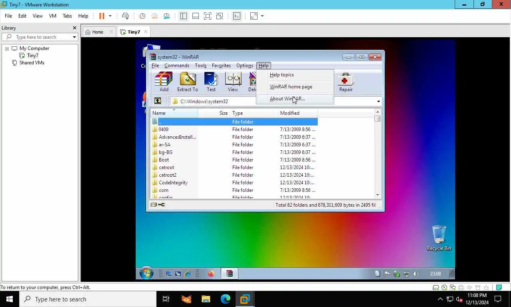This screenshot has height=307, width=511.
Task: Open the WinRAR Tools menu
Action: (200, 66)
